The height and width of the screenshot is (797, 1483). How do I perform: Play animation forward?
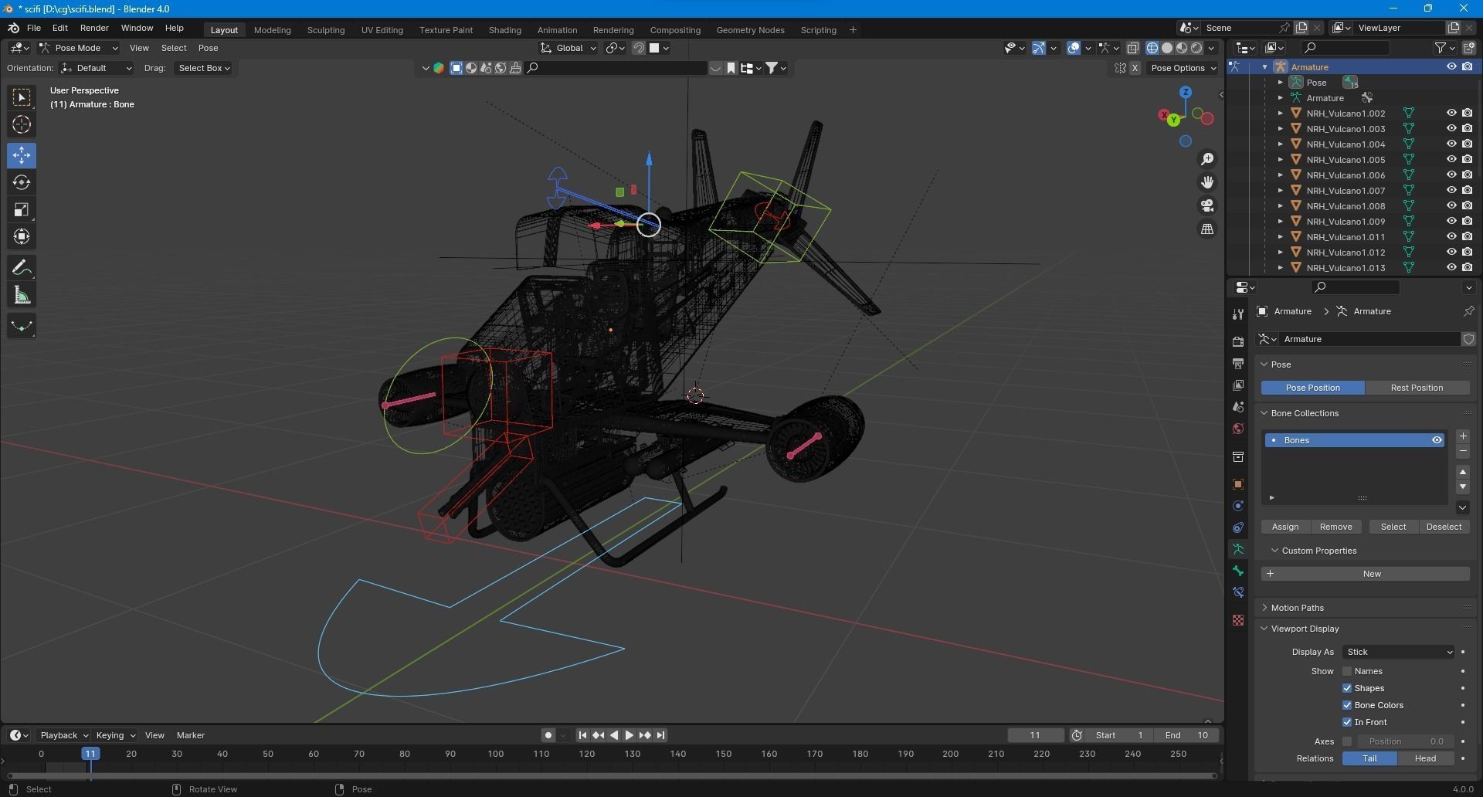pyautogui.click(x=629, y=735)
